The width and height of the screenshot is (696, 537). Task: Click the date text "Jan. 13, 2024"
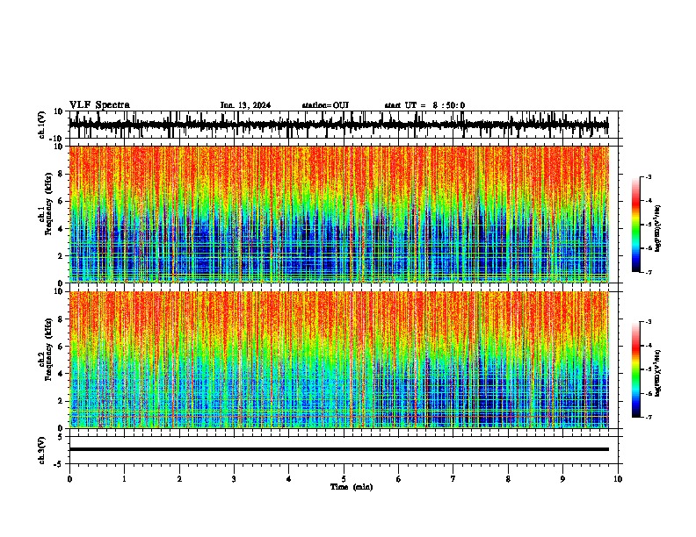pyautogui.click(x=245, y=105)
